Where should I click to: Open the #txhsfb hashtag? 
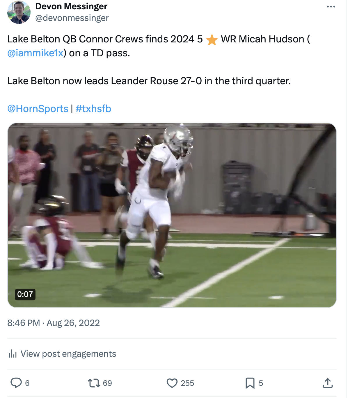tap(93, 109)
